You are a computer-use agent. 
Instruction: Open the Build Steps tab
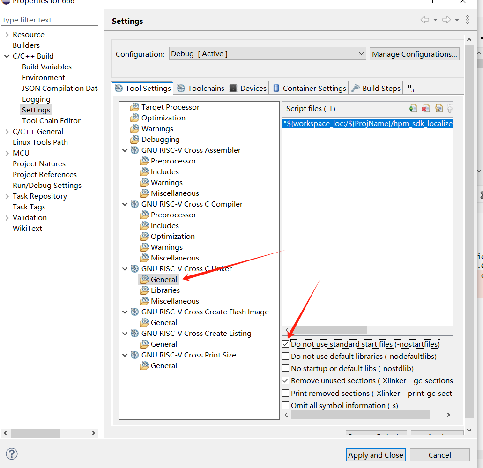point(376,89)
